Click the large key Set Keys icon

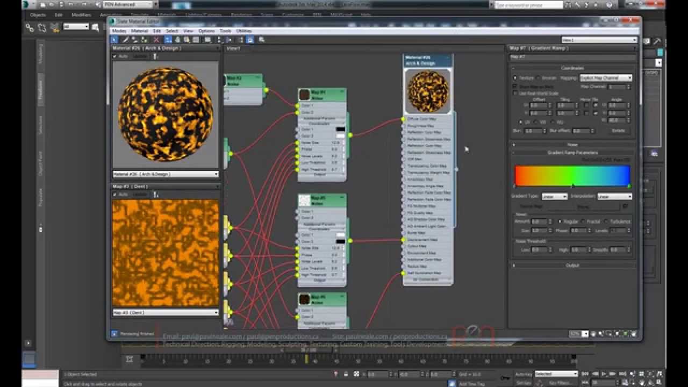click(x=505, y=378)
